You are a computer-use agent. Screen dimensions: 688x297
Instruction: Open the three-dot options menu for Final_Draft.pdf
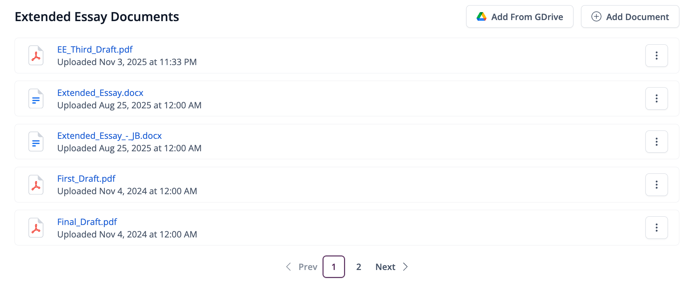[657, 228]
